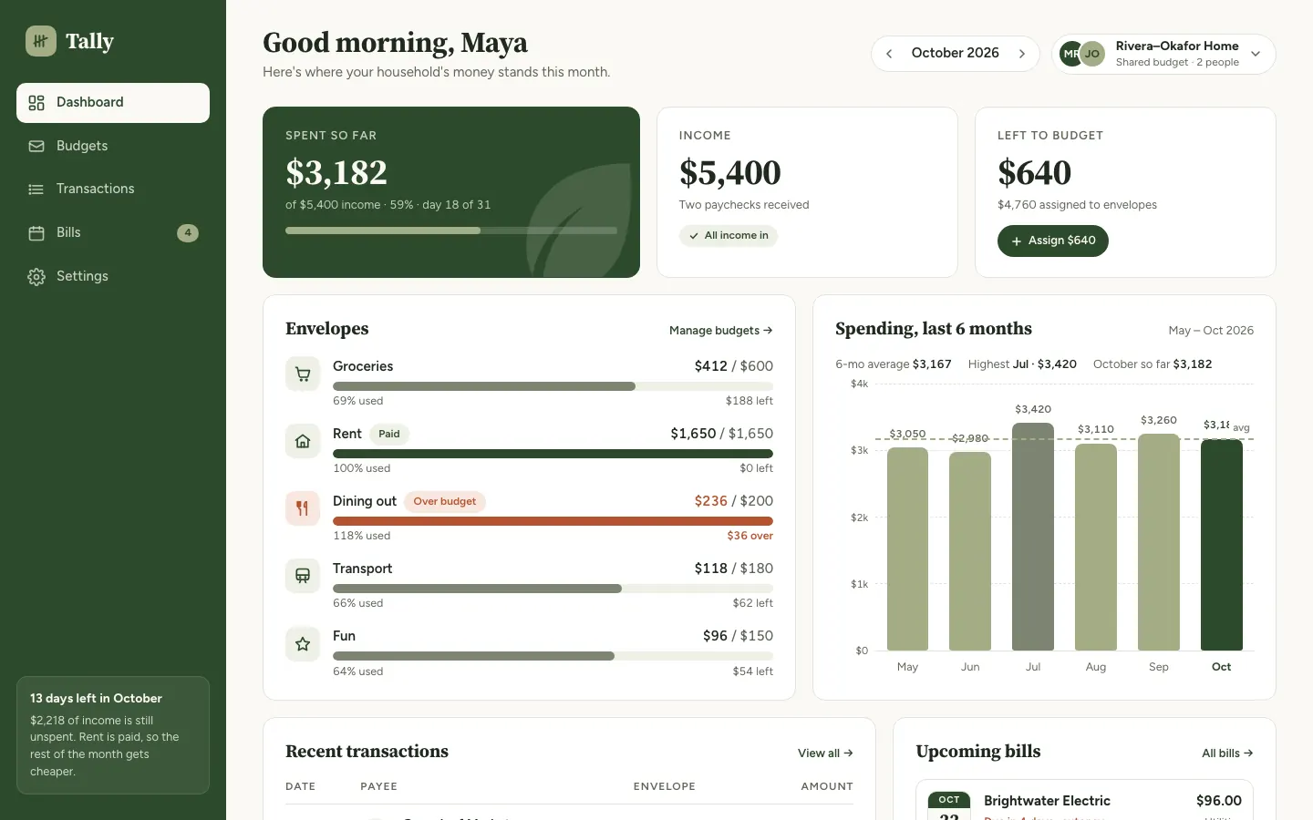Viewport: 1313px width, 820px height.
Task: Open the Brightwater Electric bill
Action: click(x=1084, y=801)
